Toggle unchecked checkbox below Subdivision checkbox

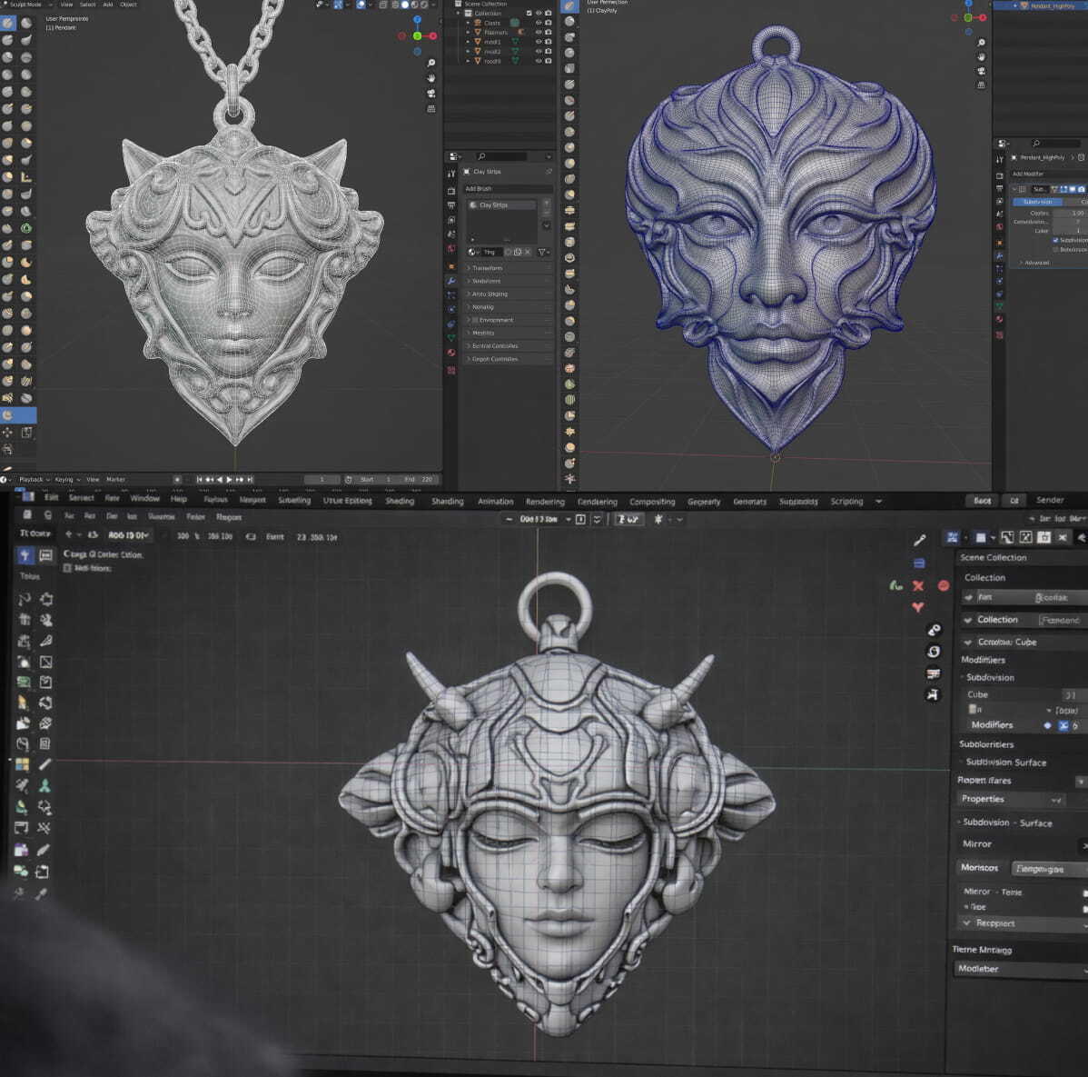click(1055, 249)
